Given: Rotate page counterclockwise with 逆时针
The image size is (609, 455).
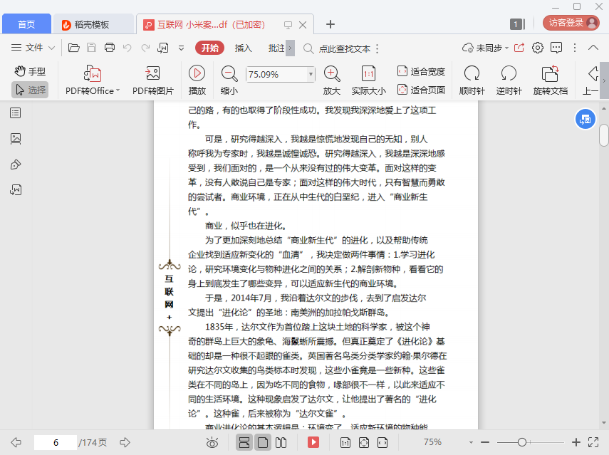Looking at the screenshot, I should [509, 74].
